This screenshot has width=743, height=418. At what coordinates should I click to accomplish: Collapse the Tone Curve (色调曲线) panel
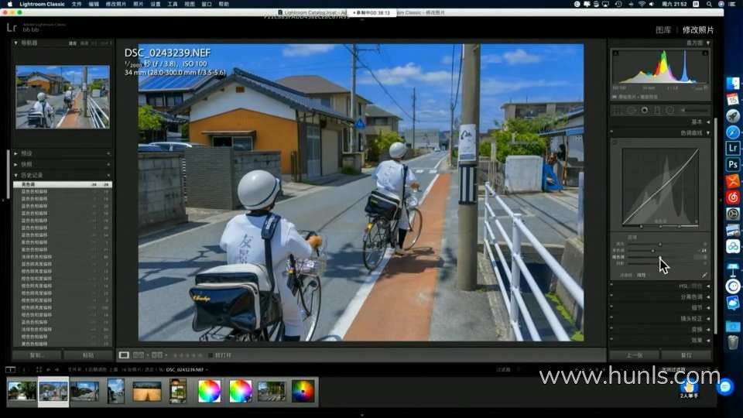point(708,133)
